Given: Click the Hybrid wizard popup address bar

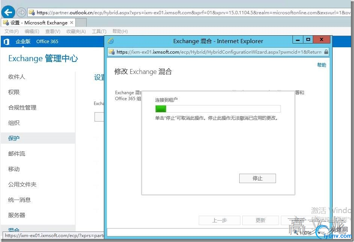Looking at the screenshot, I should 218,52.
